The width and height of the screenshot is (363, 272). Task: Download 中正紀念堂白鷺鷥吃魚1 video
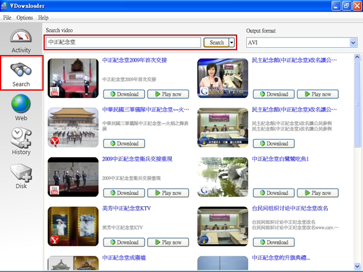(273, 193)
